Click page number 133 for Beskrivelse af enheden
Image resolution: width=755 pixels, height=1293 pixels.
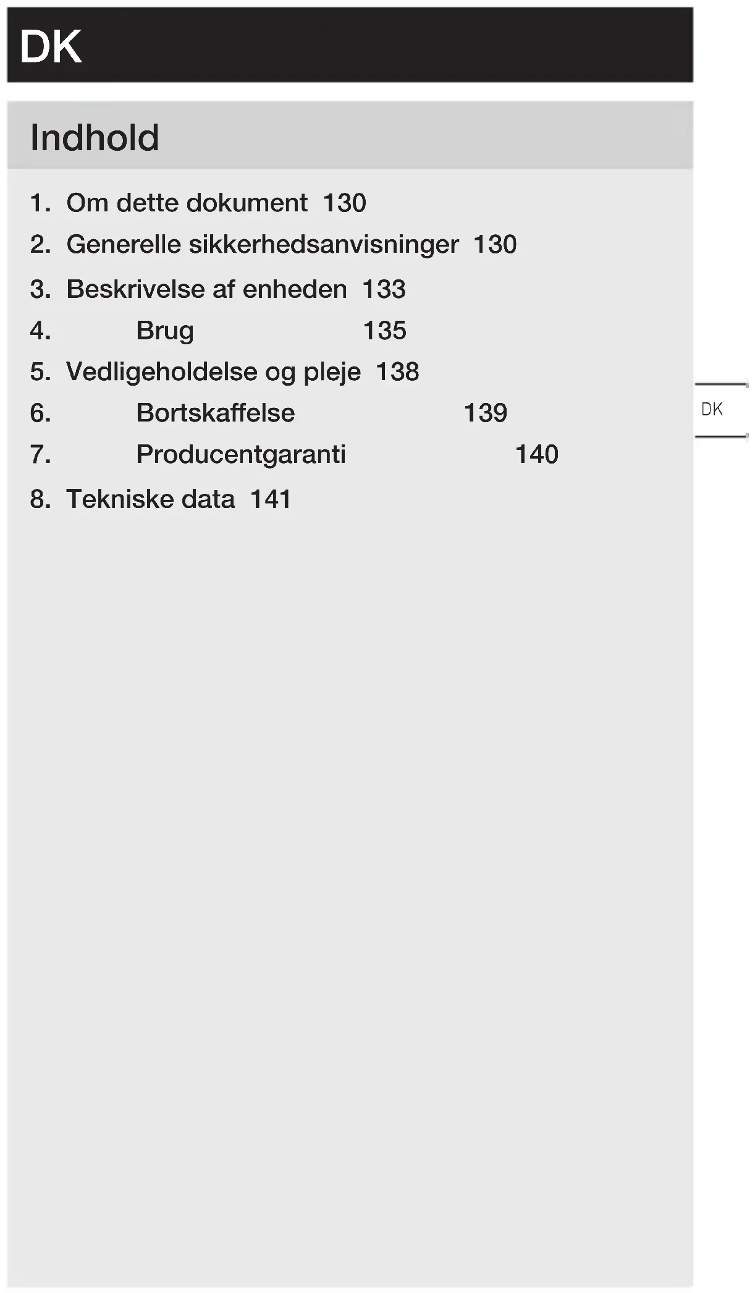pyautogui.click(x=384, y=289)
